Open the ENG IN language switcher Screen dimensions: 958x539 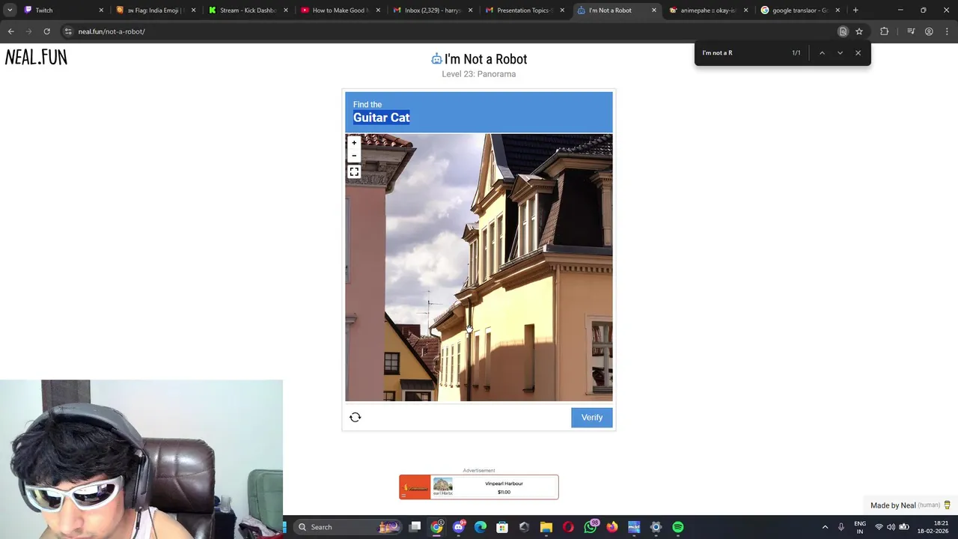point(860,527)
